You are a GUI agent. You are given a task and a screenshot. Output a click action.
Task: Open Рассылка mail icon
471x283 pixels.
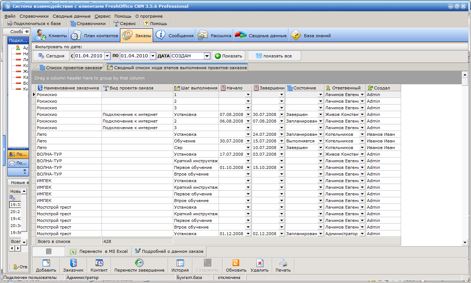(x=203, y=36)
